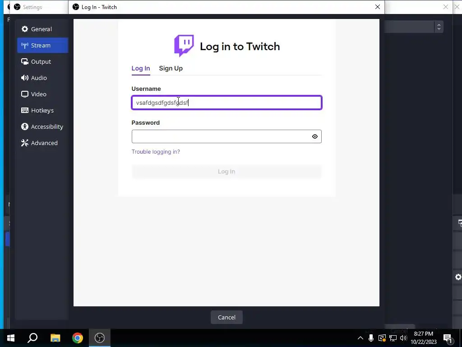
Task: Click the gear icon in the main OBS window
Action: (458, 277)
